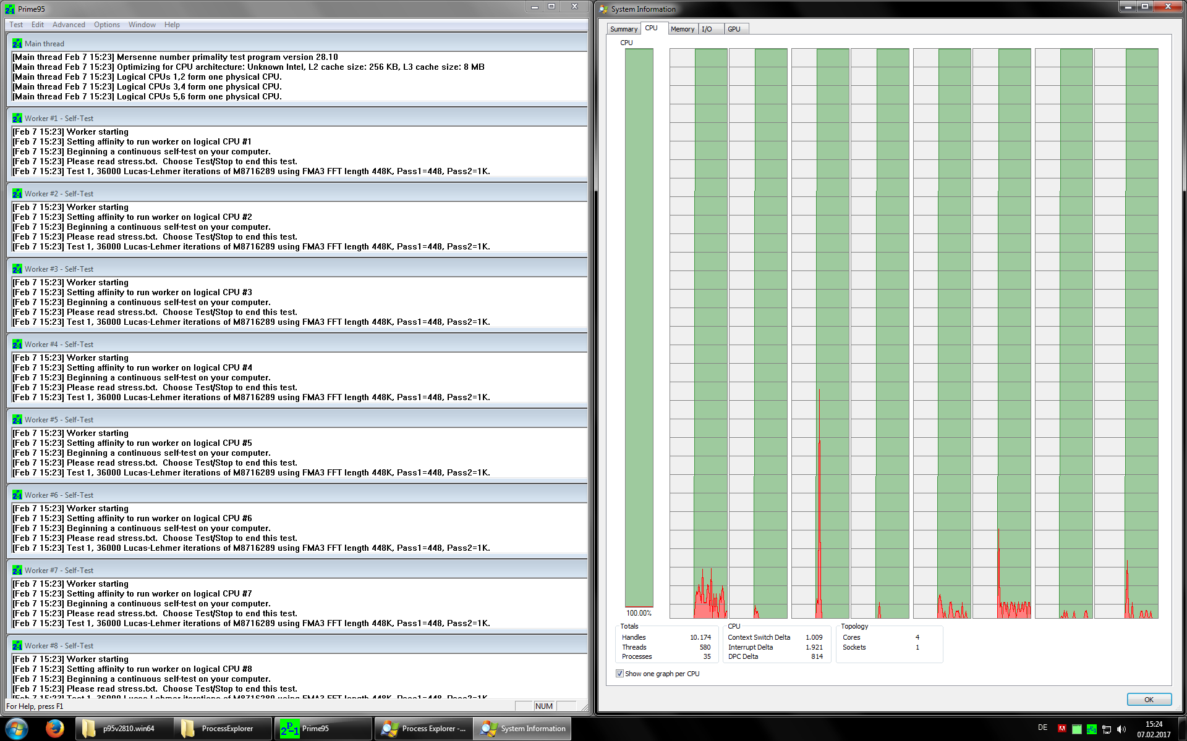Image resolution: width=1187 pixels, height=741 pixels.
Task: Click the Worker #7 Self-Test window icon
Action: click(17, 571)
